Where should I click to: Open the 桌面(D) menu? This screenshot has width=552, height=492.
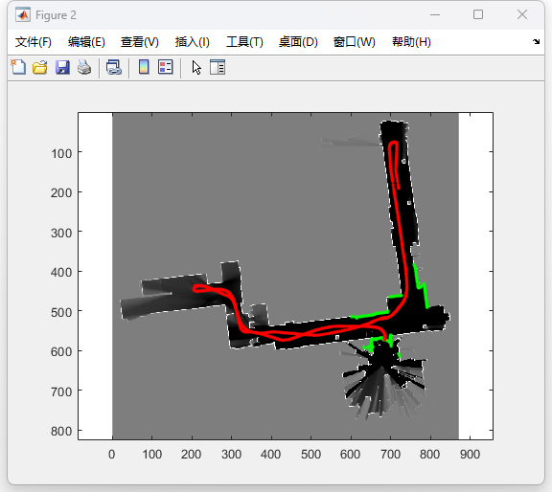[x=298, y=42]
